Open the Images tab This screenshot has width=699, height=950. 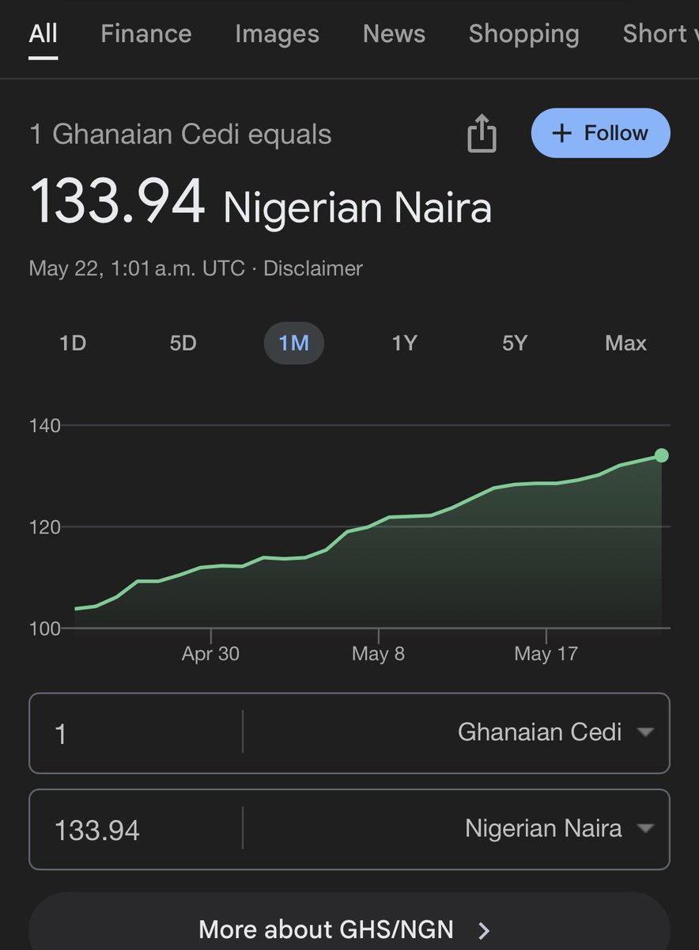277,34
